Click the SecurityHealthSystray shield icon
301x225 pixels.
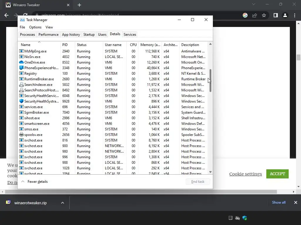(21, 101)
